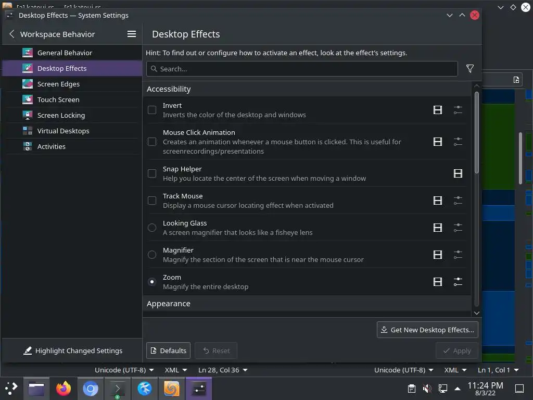This screenshot has width=533, height=400.
Task: Select the Desktop Effects page in the sidebar
Action: click(x=72, y=68)
